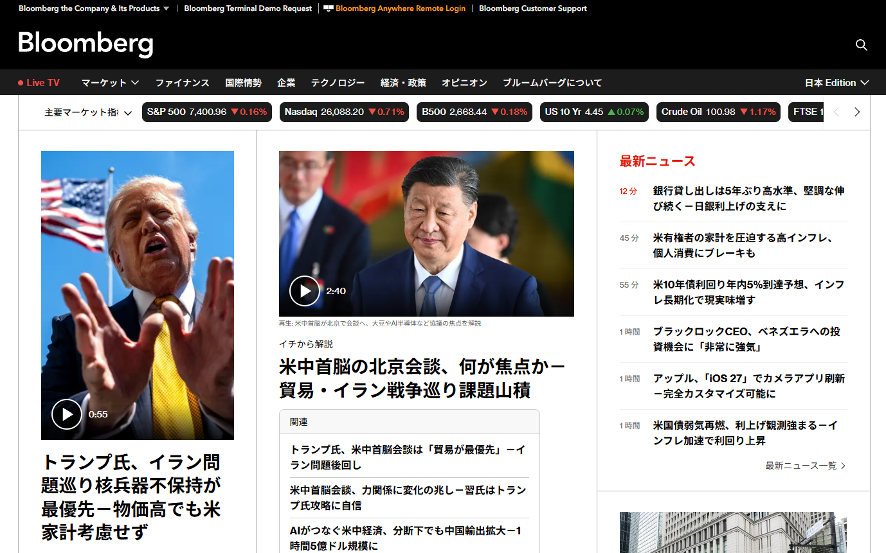Image resolution: width=886 pixels, height=553 pixels.
Task: Open 最新ニュース一覧 link with chevron
Action: pyautogui.click(x=806, y=466)
